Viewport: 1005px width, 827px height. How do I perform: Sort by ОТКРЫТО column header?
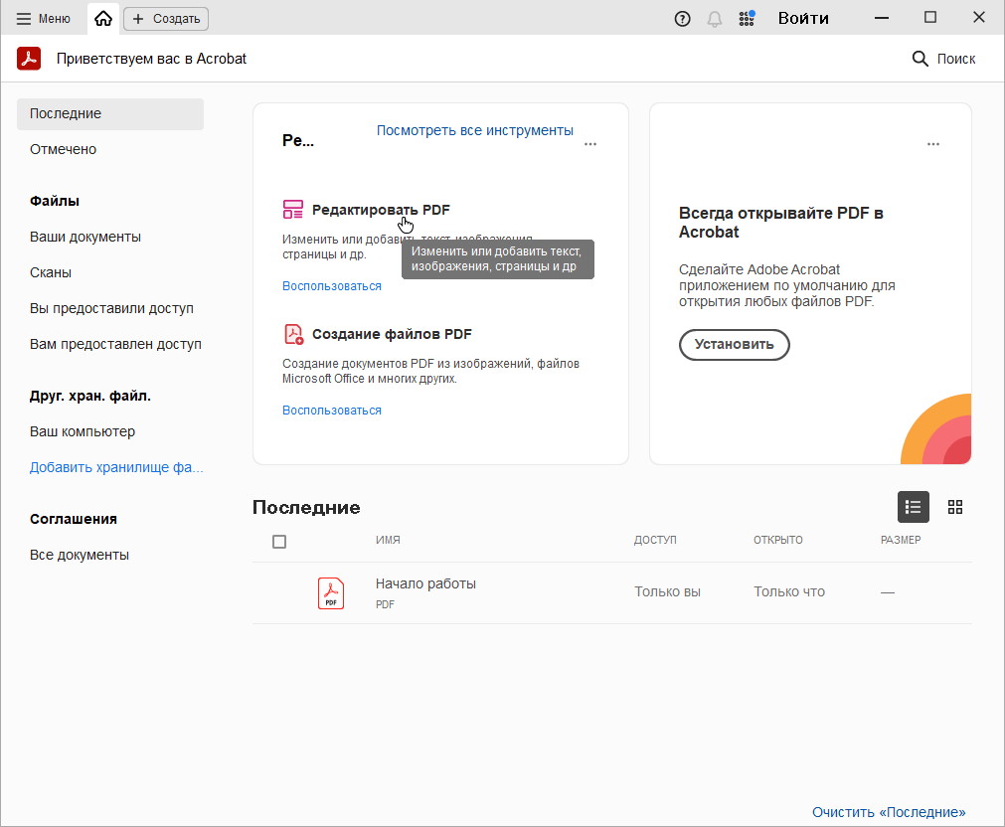778,541
